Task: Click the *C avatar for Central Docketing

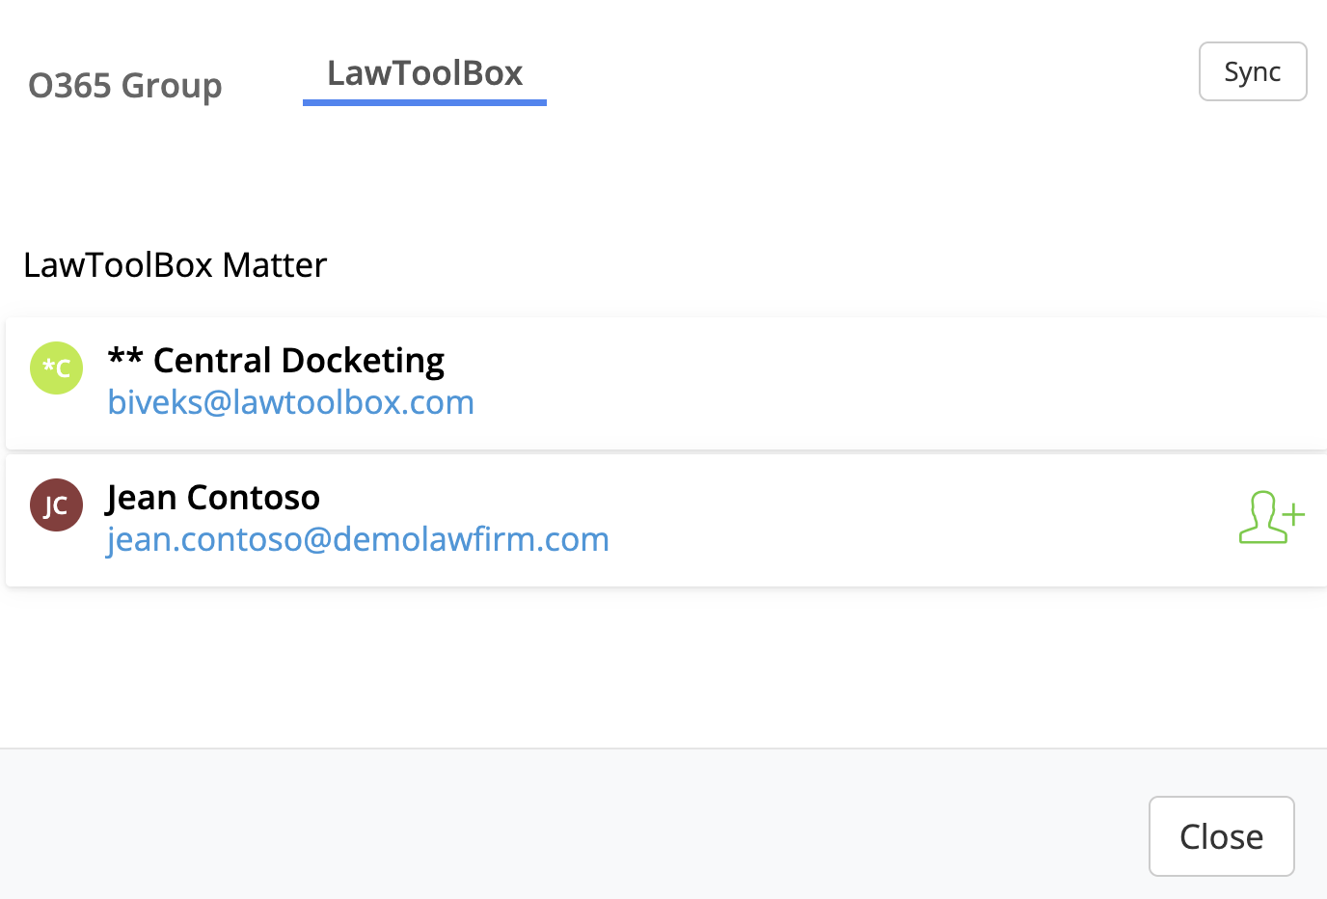Action: click(56, 368)
